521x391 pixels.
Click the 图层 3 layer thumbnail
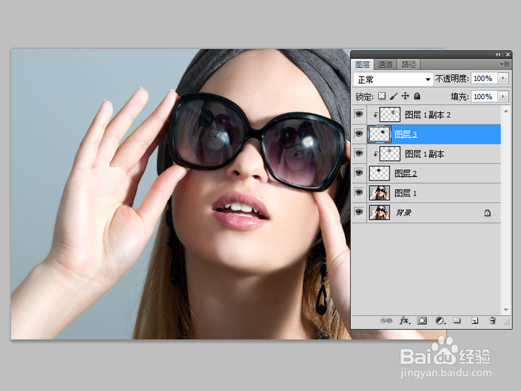380,134
